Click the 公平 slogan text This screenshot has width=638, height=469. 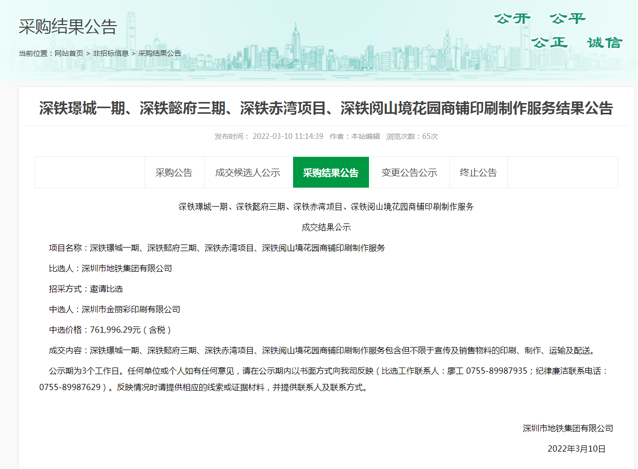tap(568, 18)
